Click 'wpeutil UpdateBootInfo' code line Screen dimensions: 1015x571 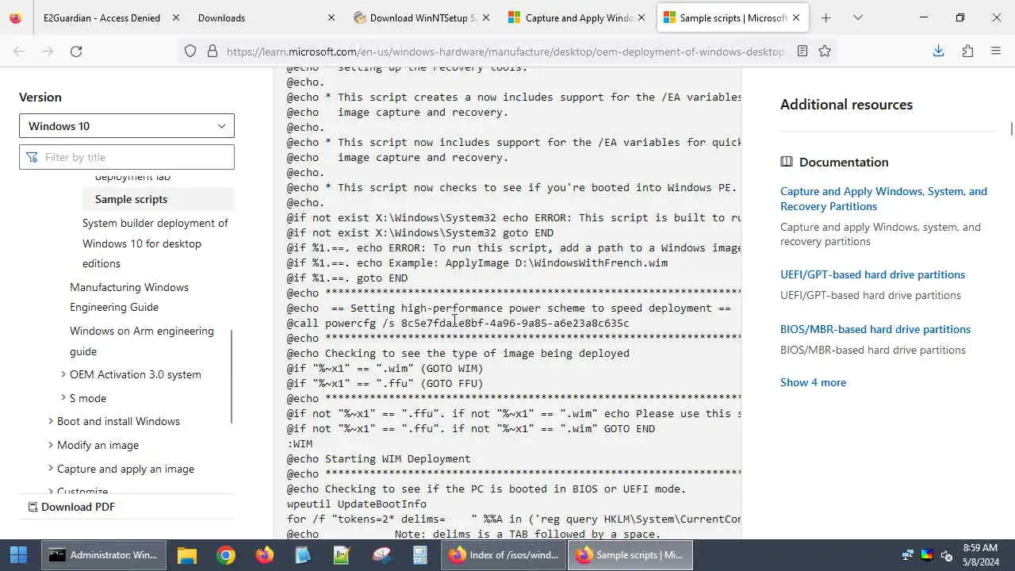point(357,504)
